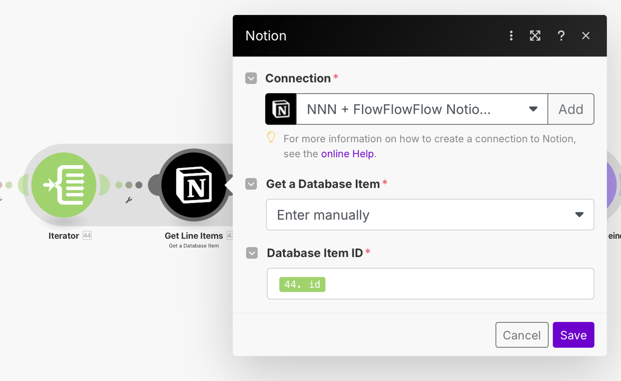Open the three-dot options menu in the dialog header
This screenshot has height=381, width=621.
coord(511,36)
